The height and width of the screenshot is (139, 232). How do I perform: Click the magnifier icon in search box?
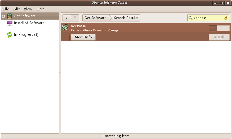pos(190,18)
